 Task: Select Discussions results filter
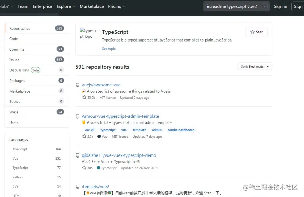37,70
